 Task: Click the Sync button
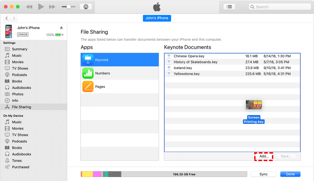coord(263,174)
